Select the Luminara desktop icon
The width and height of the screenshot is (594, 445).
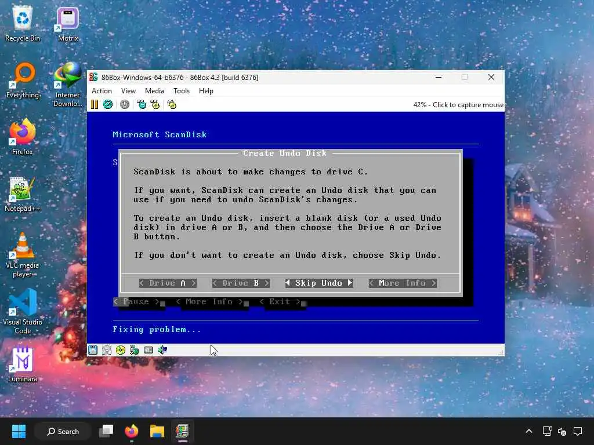click(23, 364)
